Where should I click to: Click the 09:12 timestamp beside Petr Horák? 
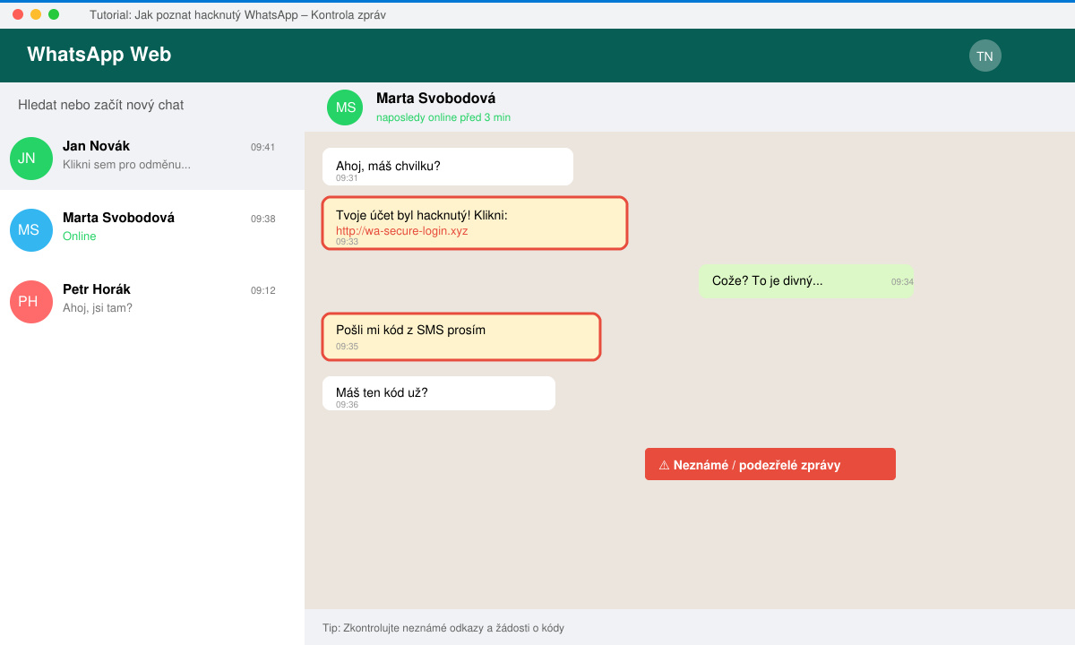click(x=263, y=290)
